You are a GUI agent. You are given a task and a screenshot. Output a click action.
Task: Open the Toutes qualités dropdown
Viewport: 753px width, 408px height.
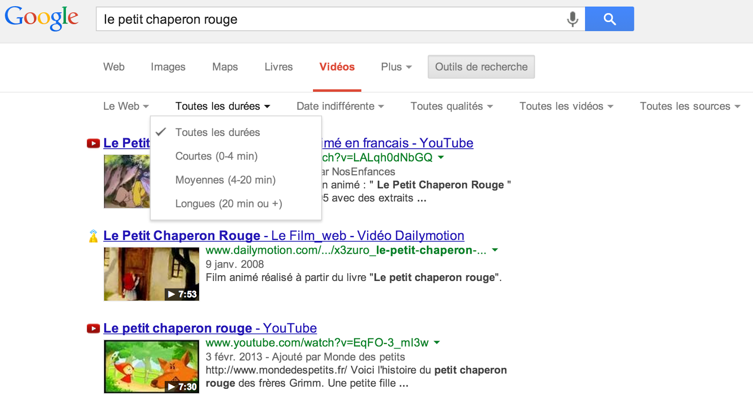point(451,106)
